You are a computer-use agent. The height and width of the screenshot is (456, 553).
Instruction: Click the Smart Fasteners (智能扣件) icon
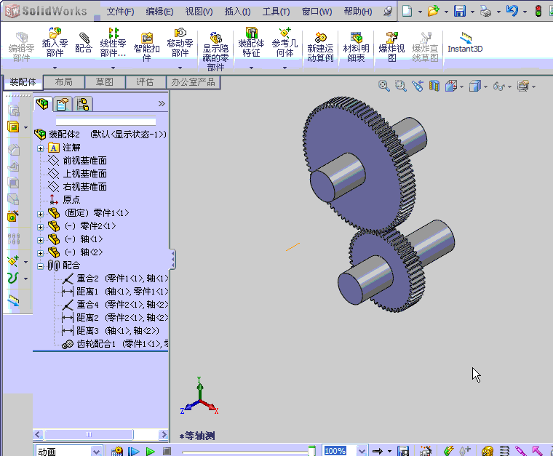(147, 47)
